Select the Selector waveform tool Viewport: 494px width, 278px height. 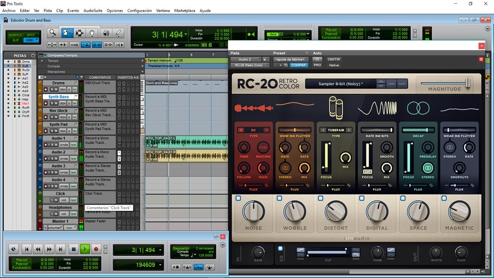pos(79,33)
